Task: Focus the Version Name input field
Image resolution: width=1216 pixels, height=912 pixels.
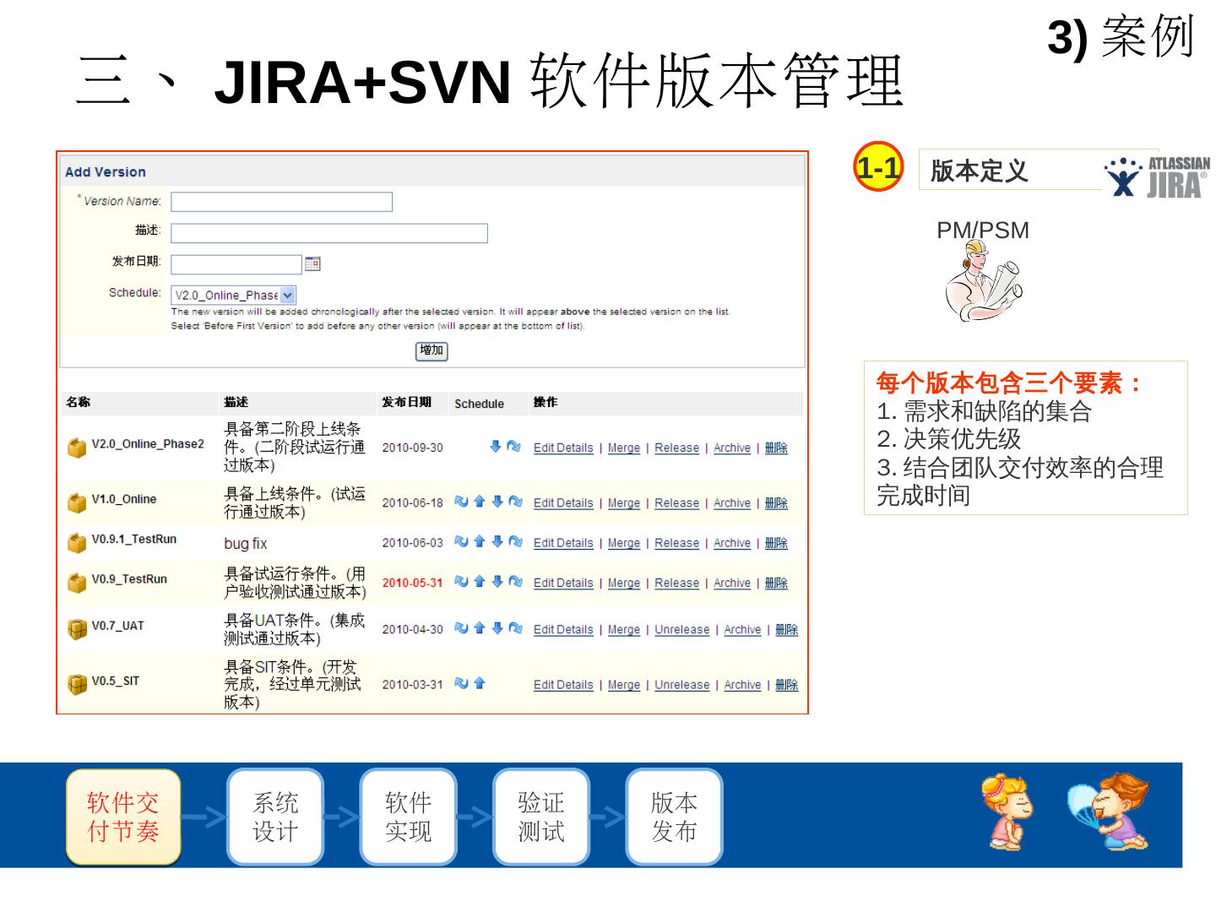Action: tap(281, 202)
